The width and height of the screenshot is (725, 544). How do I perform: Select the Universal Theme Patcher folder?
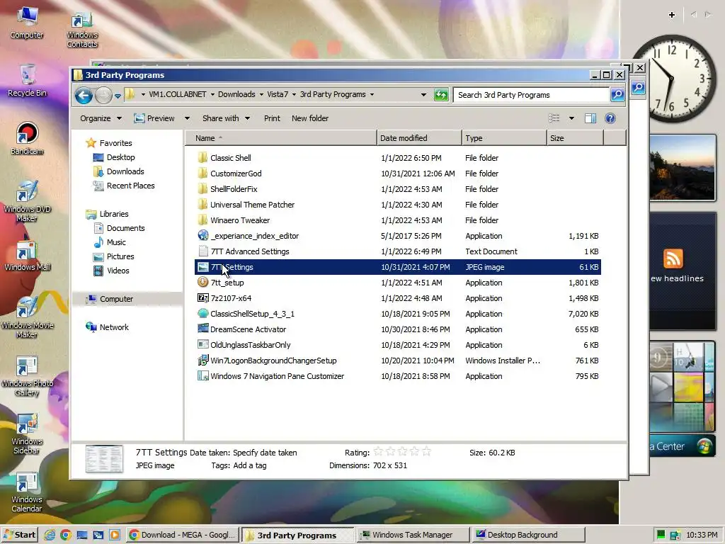pyautogui.click(x=398, y=205)
